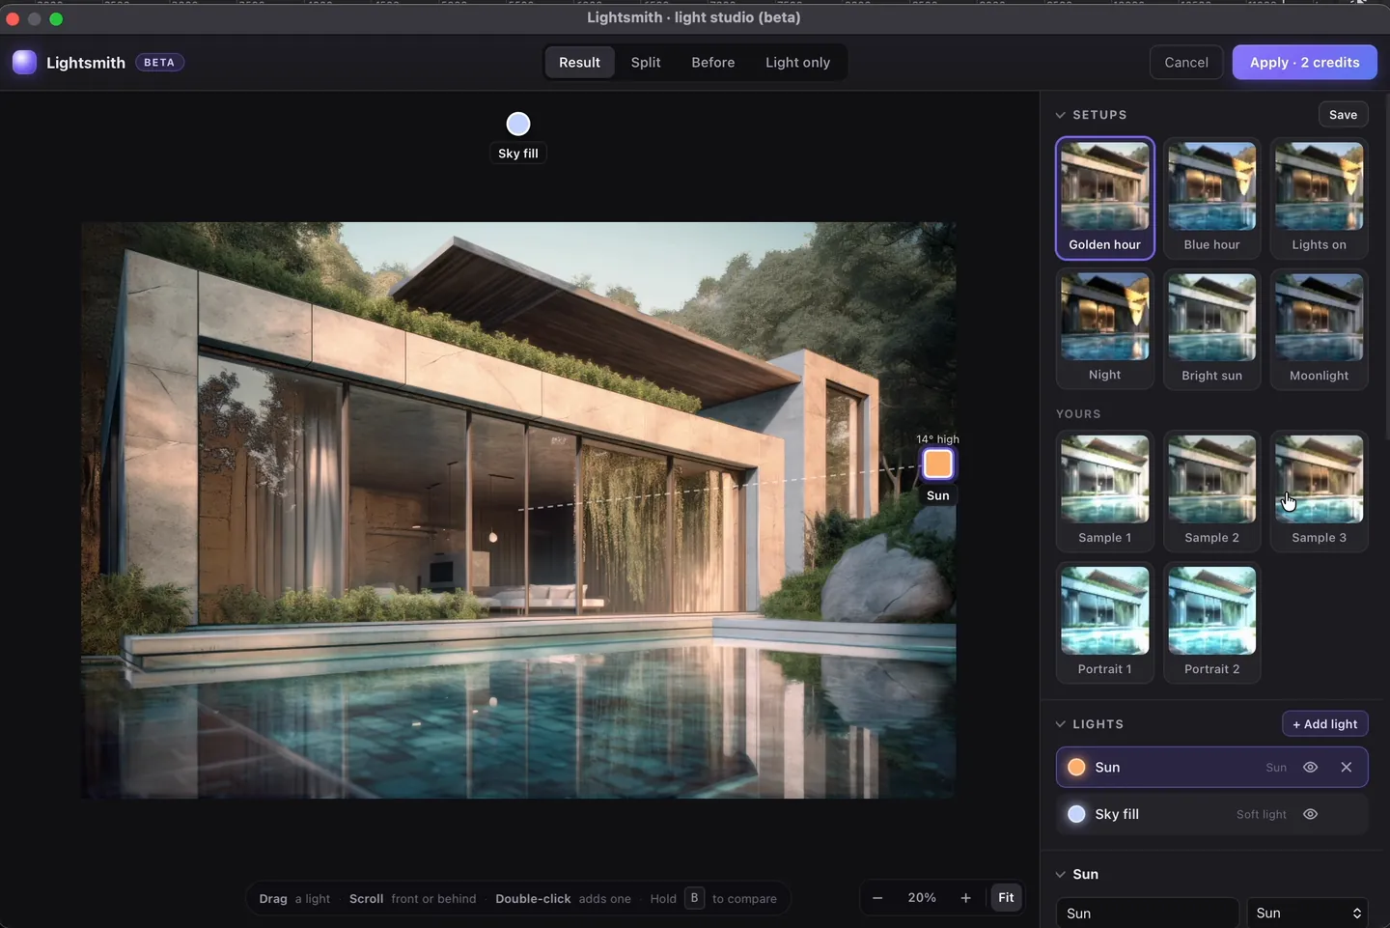Load the Portrait 1 saved setup
Viewport: 1390px width, 928px height.
(x=1105, y=622)
